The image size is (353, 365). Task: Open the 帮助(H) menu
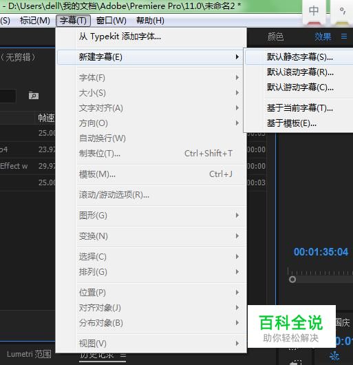[x=150, y=21]
